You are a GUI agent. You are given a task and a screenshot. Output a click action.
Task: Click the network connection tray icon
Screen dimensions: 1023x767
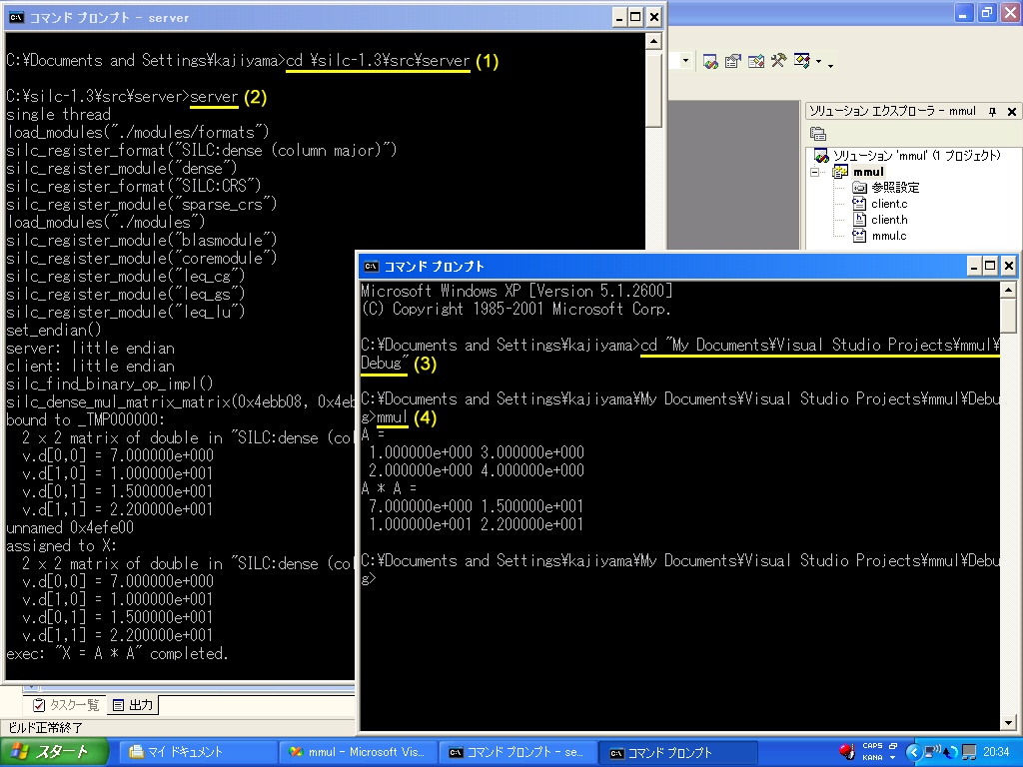tap(932, 752)
